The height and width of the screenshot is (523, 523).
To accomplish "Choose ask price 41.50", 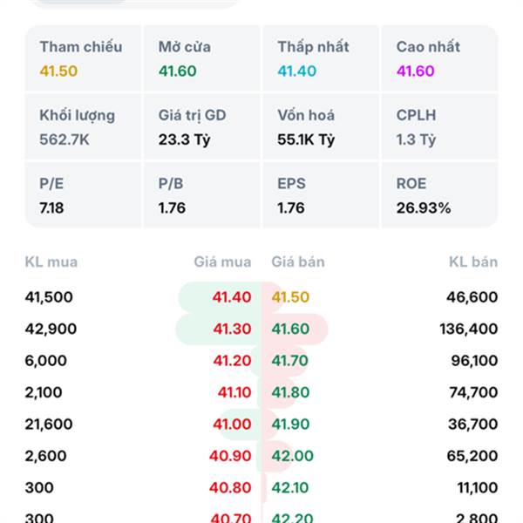I will point(290,297).
